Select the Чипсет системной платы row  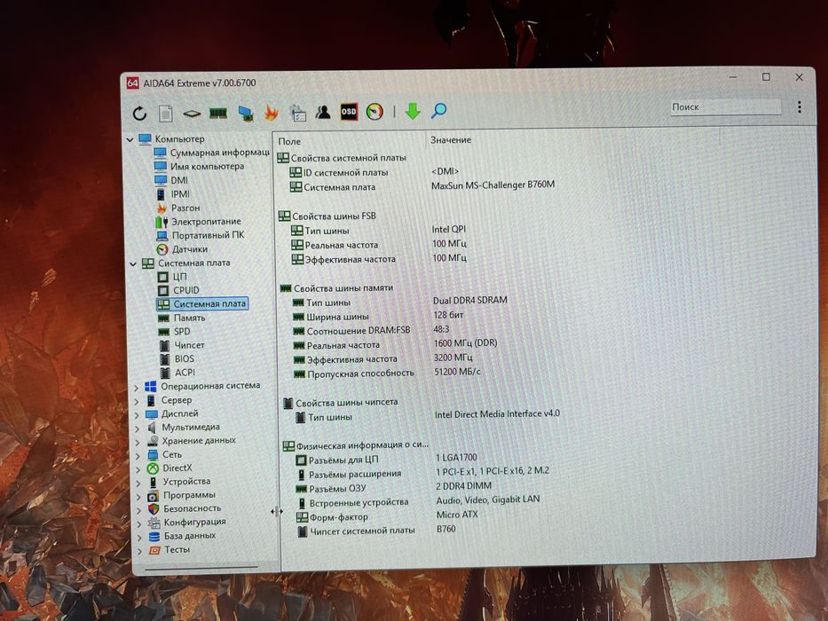point(356,531)
